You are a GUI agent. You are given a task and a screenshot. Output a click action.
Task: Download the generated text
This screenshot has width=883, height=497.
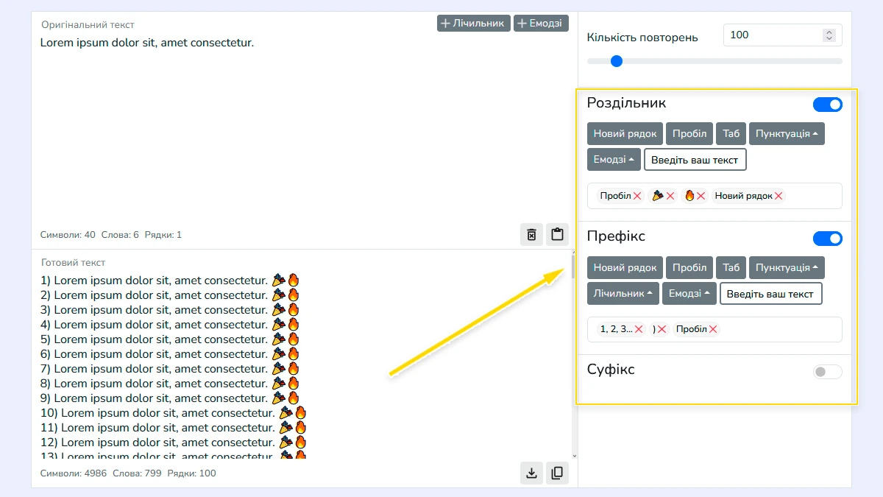point(531,473)
